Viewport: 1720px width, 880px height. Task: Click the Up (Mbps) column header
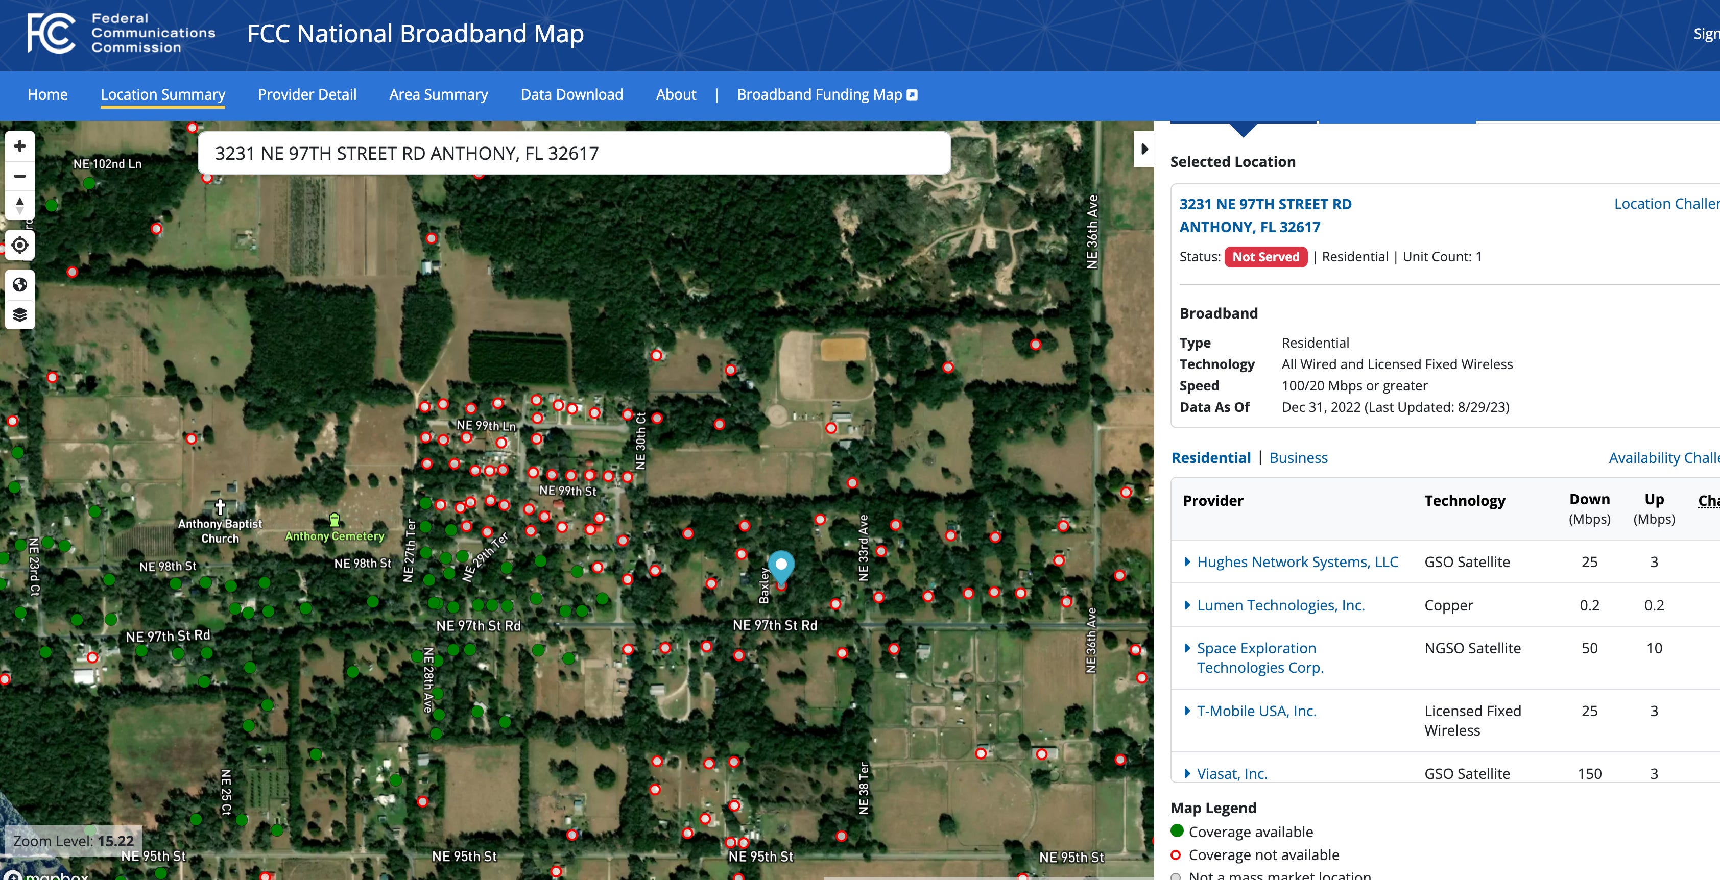(x=1654, y=509)
